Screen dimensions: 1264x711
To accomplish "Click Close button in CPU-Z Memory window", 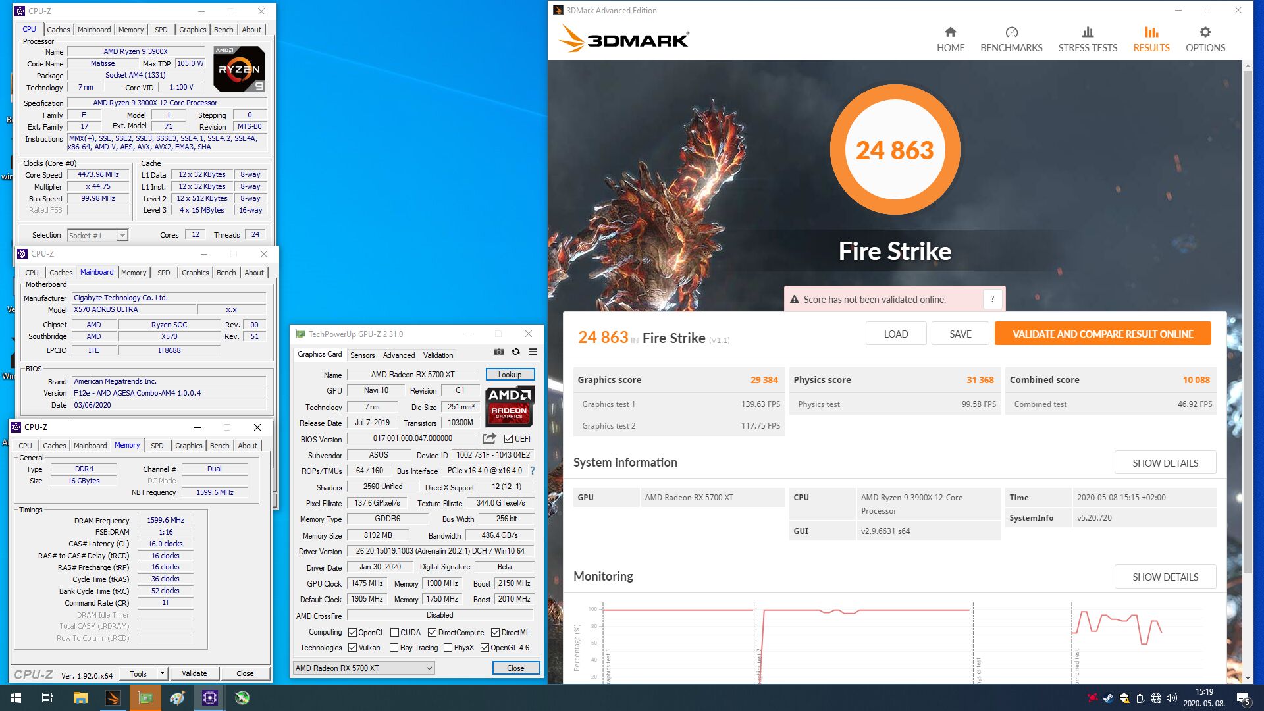I will coord(245,673).
